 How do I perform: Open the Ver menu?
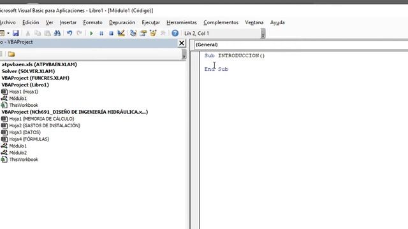tap(50, 23)
